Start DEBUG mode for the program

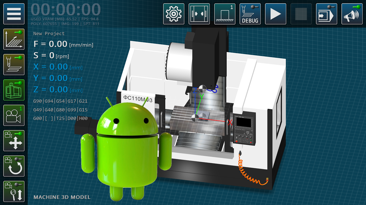click(250, 14)
